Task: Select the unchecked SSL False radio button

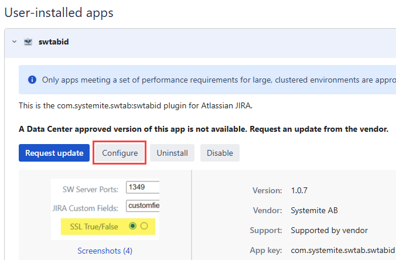Action: (144, 226)
